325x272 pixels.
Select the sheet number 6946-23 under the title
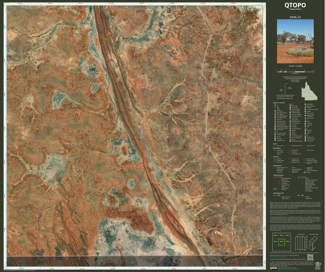[x=295, y=17]
